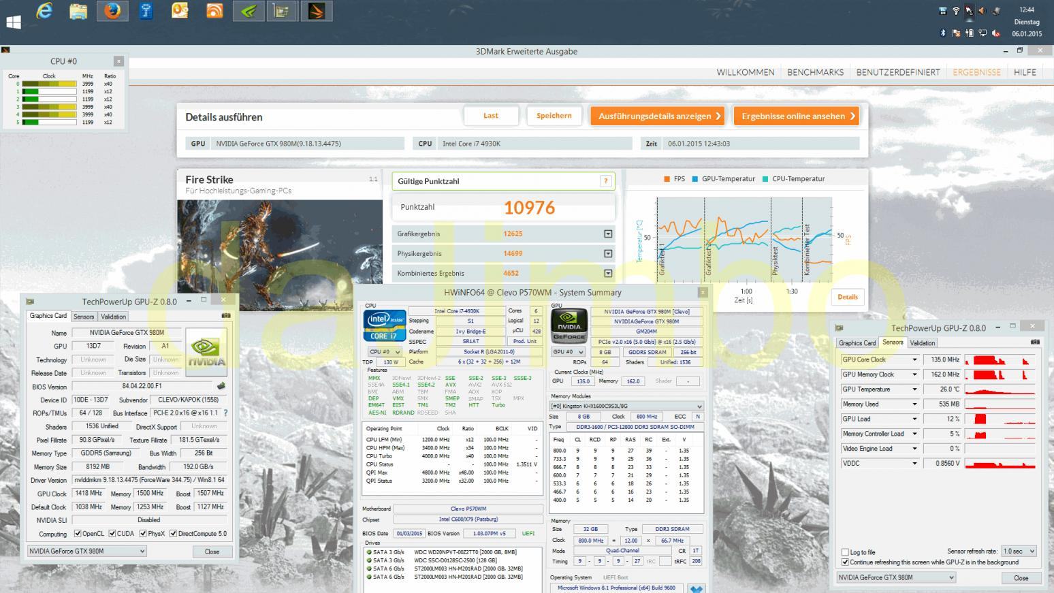
Task: Open the VDDC sensor dropdown
Action: tap(914, 463)
